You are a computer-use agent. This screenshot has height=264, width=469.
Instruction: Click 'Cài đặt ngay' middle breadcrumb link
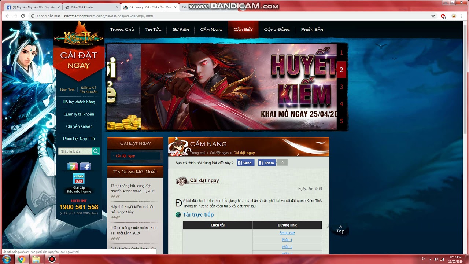[x=219, y=153]
